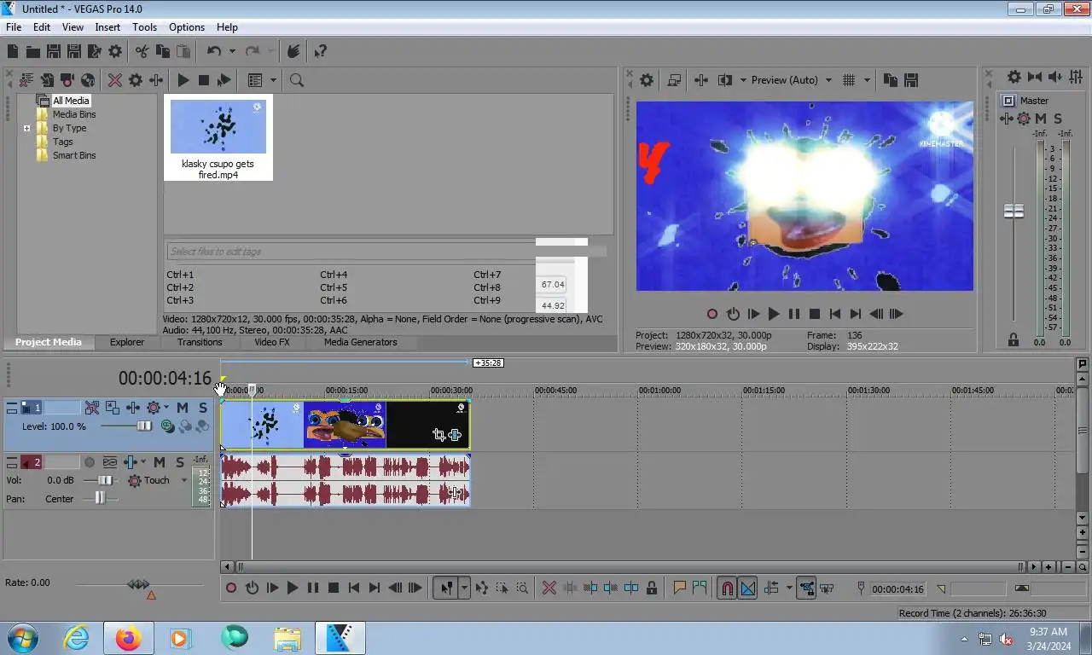The width and height of the screenshot is (1092, 655).
Task: Open the Tools menu
Action: pyautogui.click(x=144, y=27)
